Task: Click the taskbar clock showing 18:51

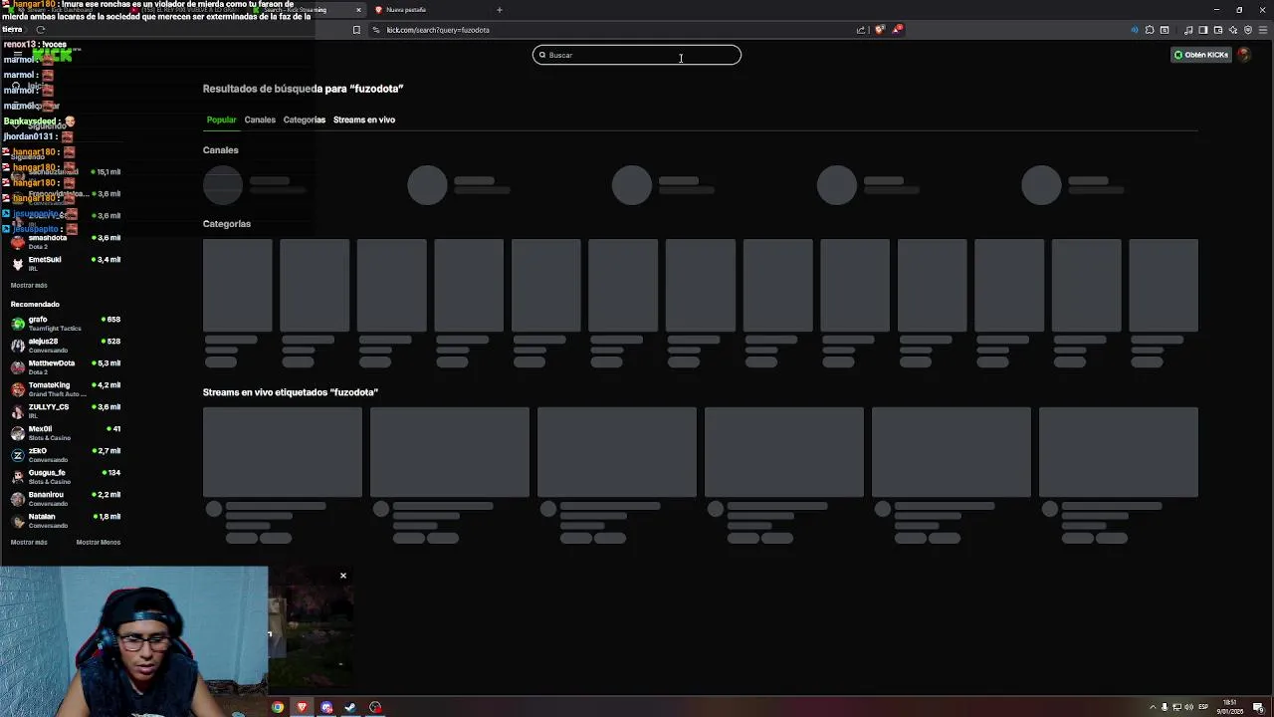Action: [x=1230, y=707]
